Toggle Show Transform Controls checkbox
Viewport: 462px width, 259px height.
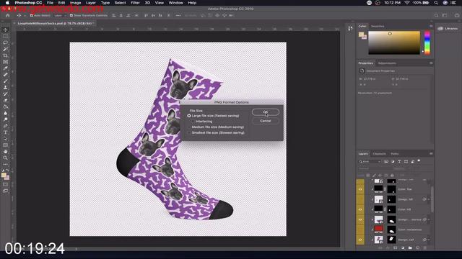[x=71, y=15]
